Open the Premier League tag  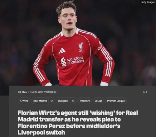pyautogui.click(x=116, y=101)
